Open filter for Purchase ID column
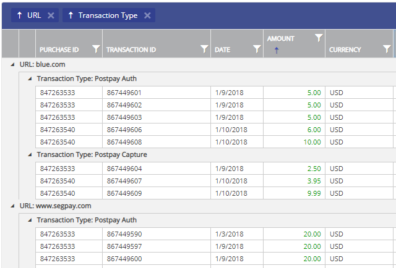Viewport: 396px width, 268px height. coord(96,49)
